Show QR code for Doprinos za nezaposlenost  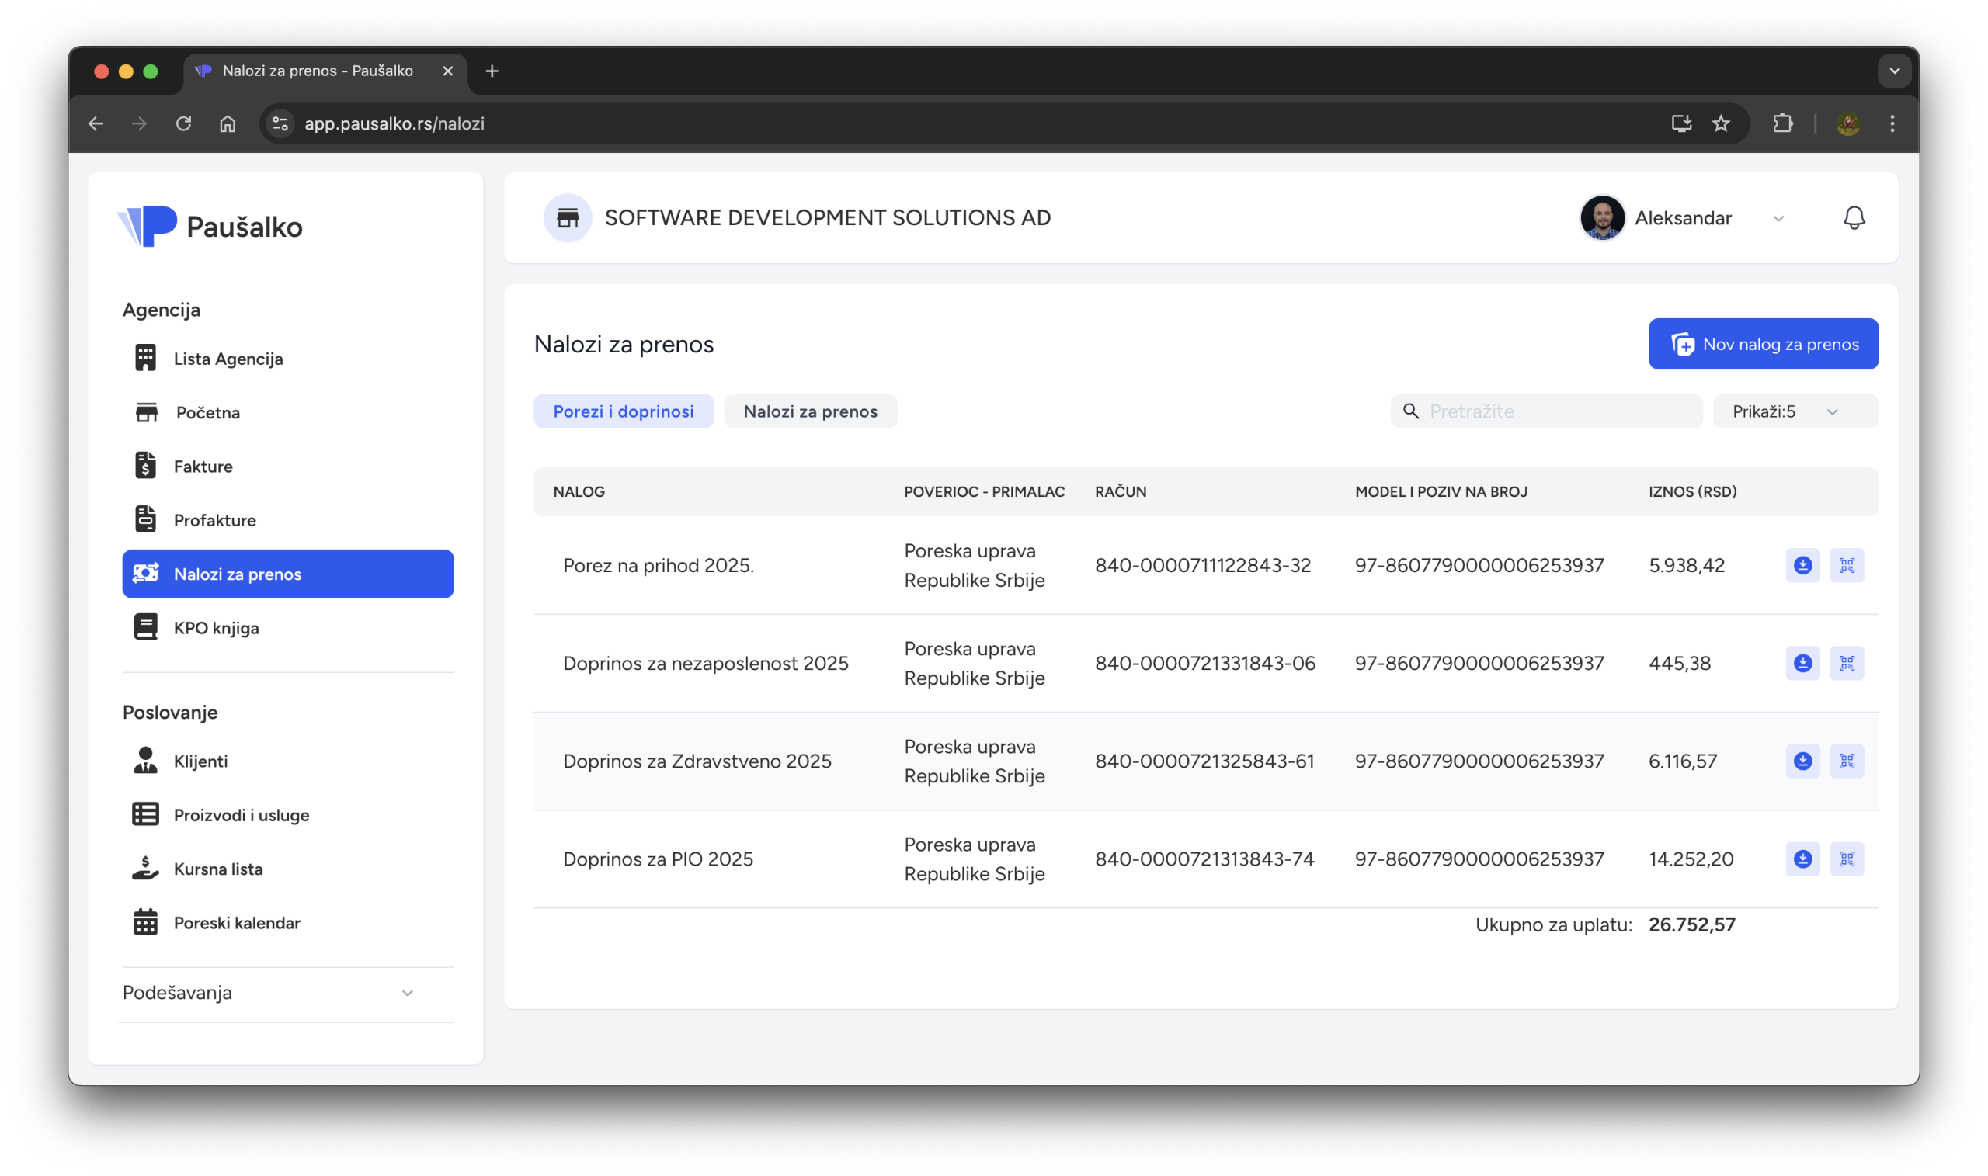1846,663
